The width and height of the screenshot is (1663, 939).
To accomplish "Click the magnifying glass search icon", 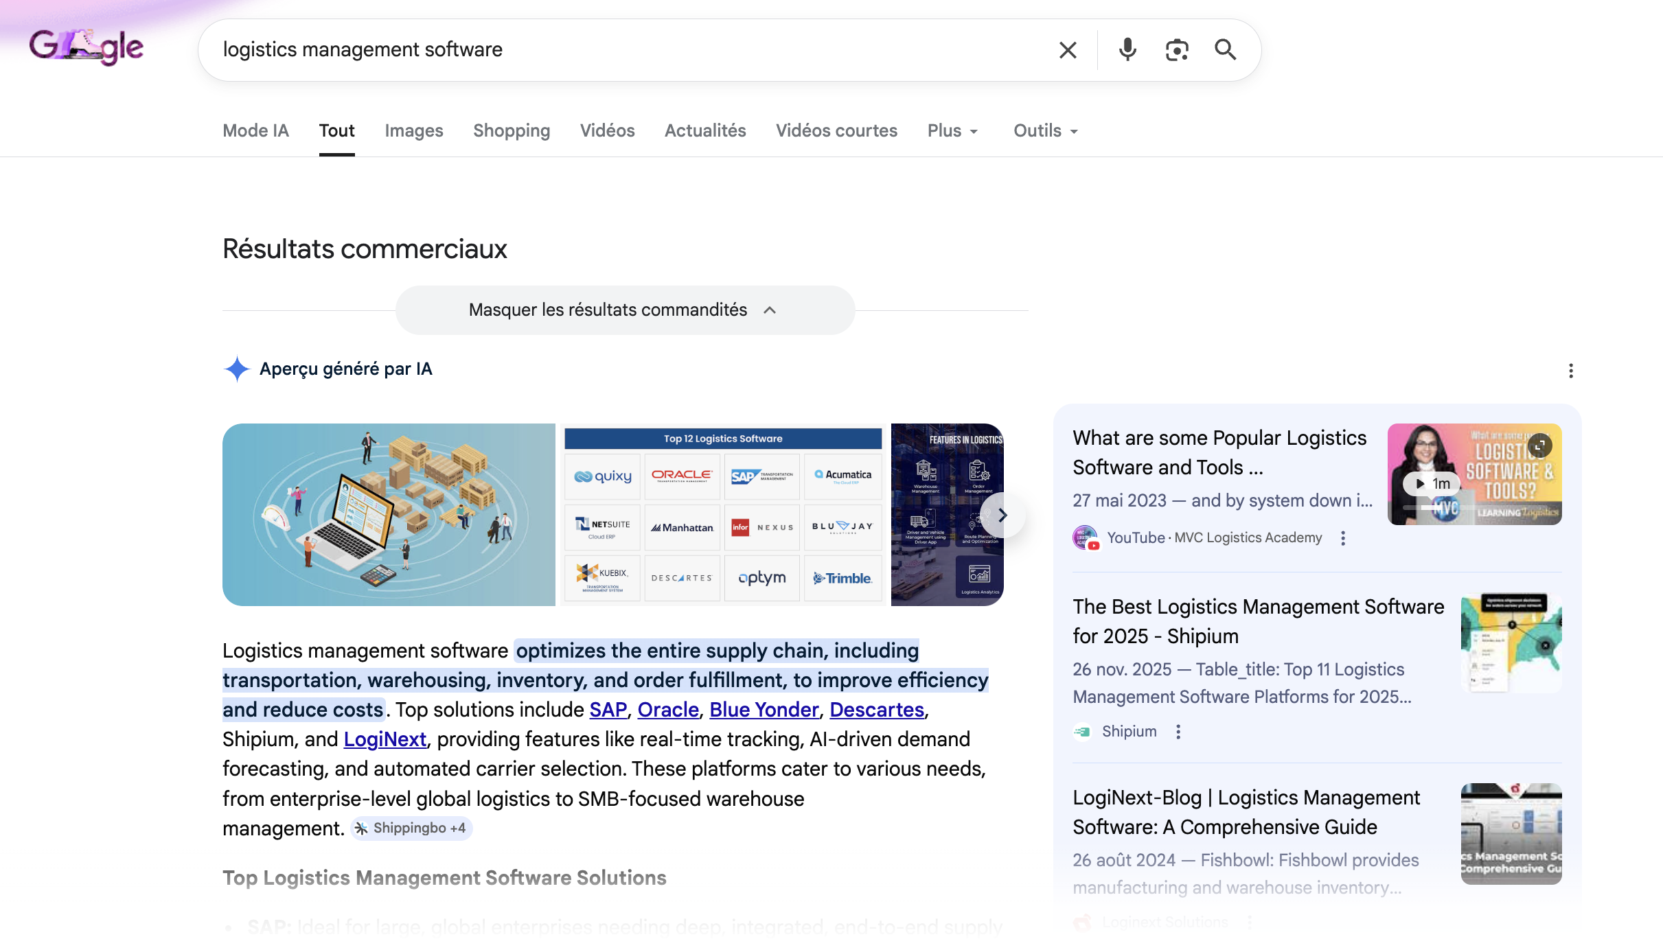I will click(x=1225, y=50).
